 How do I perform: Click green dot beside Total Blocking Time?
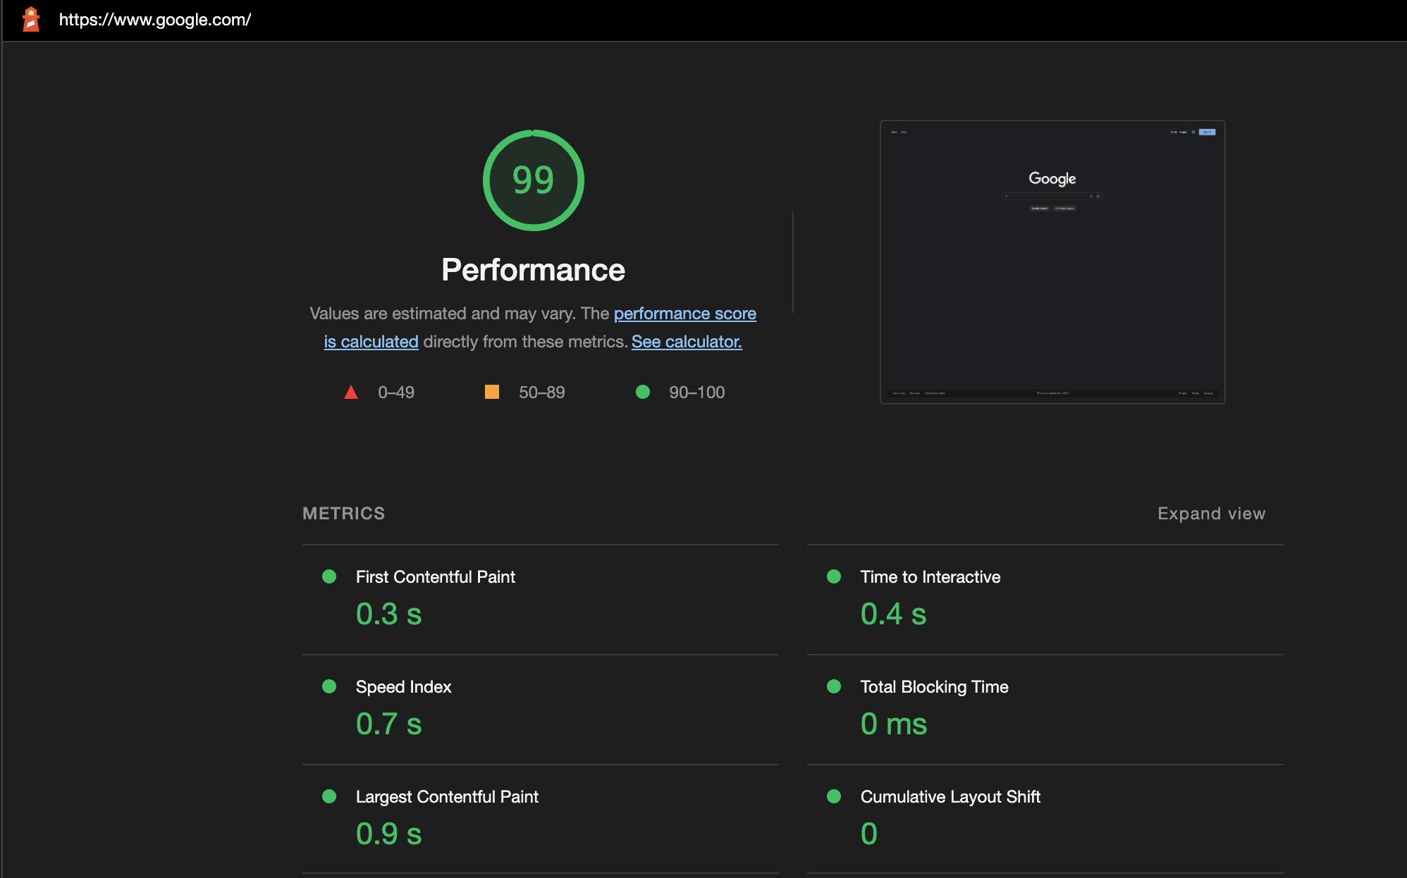click(834, 686)
